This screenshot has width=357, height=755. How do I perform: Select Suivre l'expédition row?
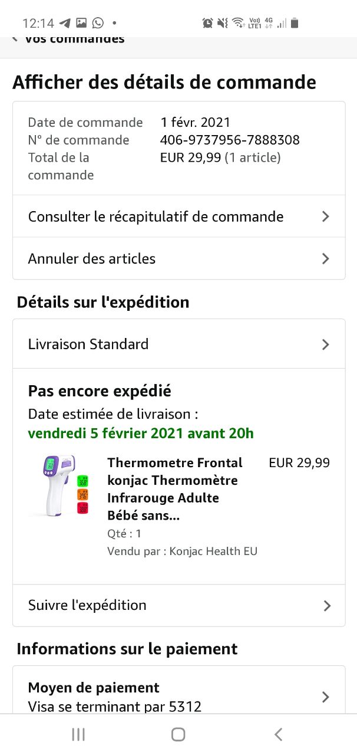point(87,605)
